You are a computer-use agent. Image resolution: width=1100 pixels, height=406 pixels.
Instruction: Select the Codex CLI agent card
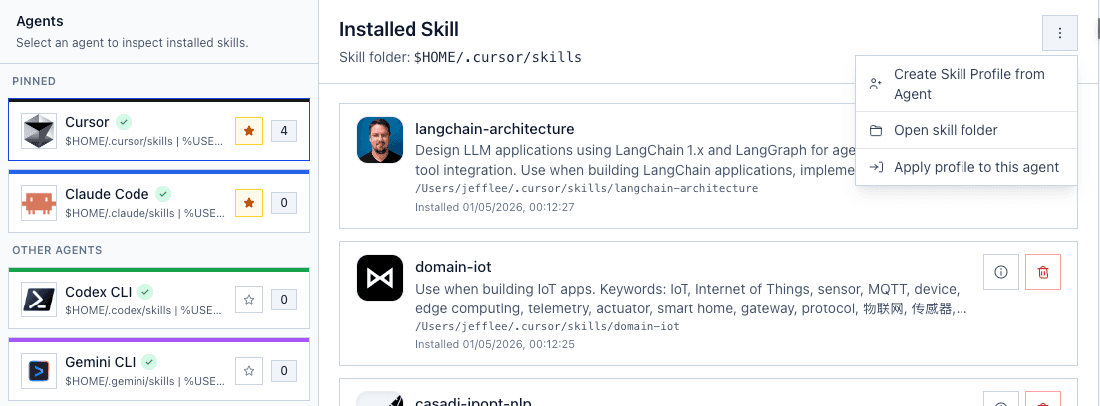pos(158,298)
